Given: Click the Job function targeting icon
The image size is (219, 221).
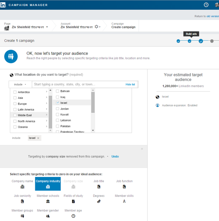Looking at the screenshot, I should [124, 187].
